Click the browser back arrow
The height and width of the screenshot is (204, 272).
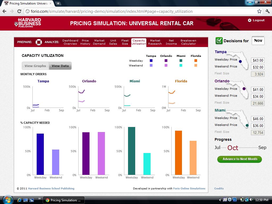(x=5, y=11)
